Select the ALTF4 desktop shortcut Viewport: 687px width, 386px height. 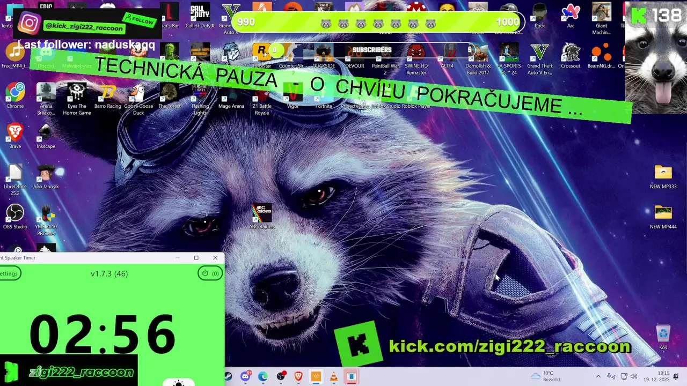(x=447, y=56)
